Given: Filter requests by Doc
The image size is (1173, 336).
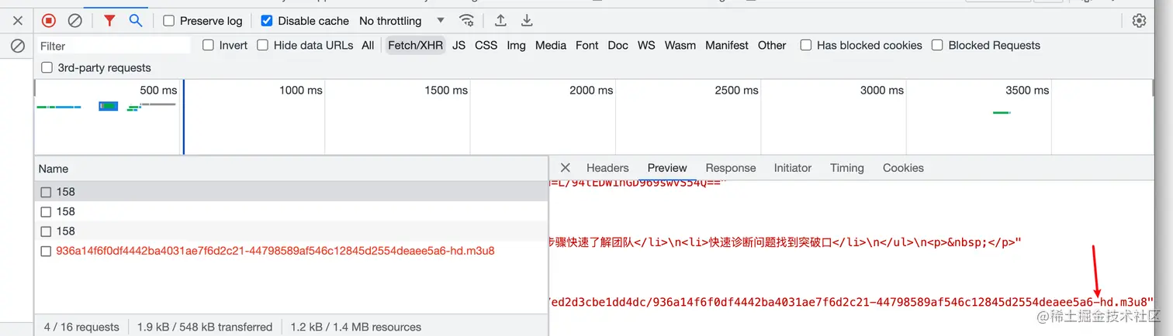Looking at the screenshot, I should tap(618, 45).
